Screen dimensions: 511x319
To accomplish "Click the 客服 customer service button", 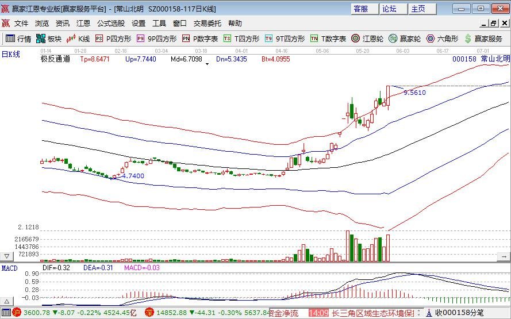I will tap(361, 9).
